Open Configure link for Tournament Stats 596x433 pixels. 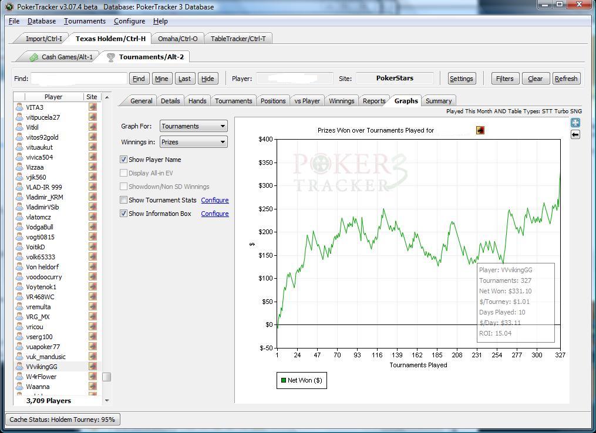(x=215, y=200)
